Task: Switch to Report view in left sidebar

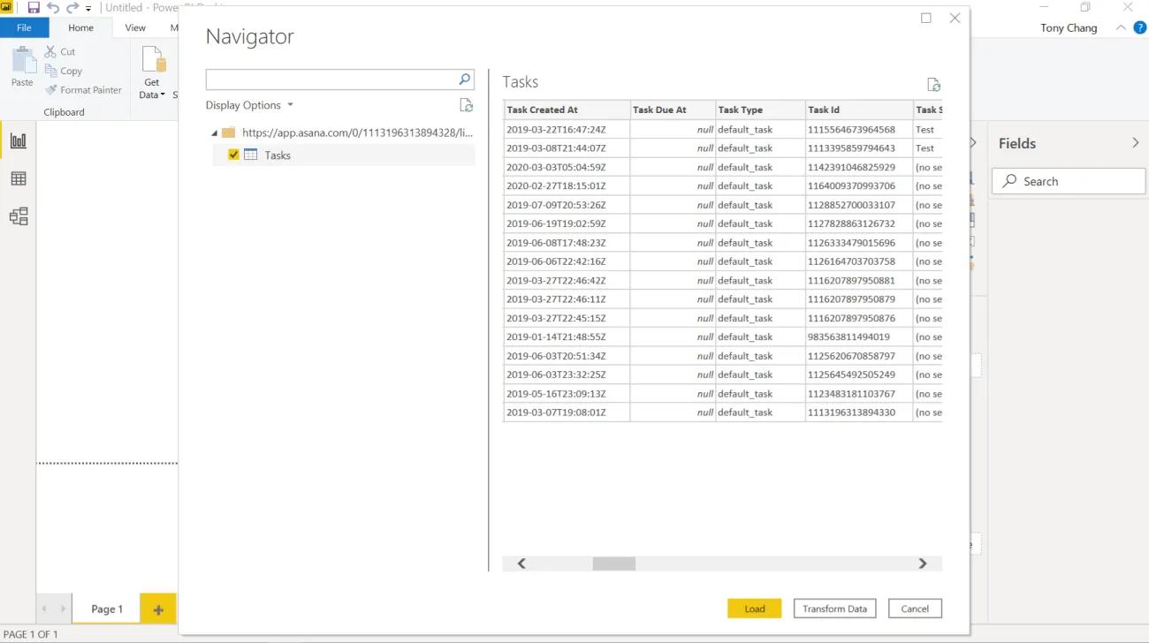Action: pos(19,140)
